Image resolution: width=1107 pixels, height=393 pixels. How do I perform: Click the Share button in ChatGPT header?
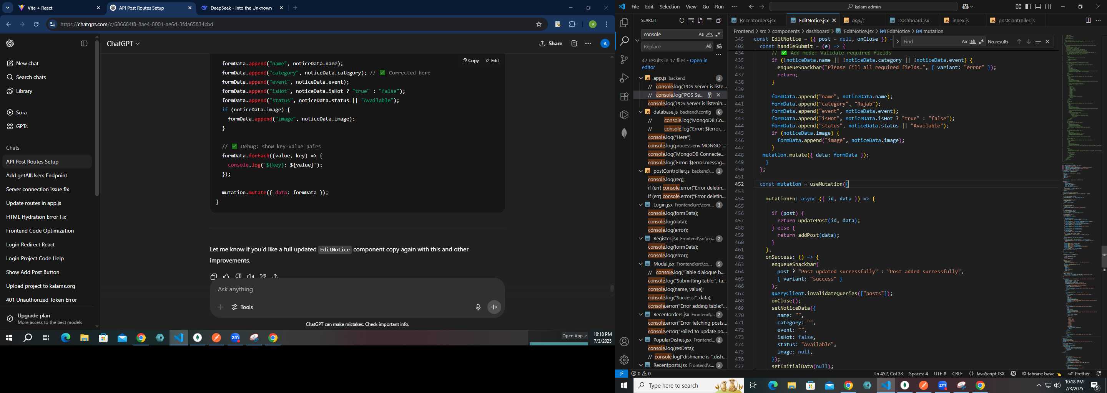(550, 44)
